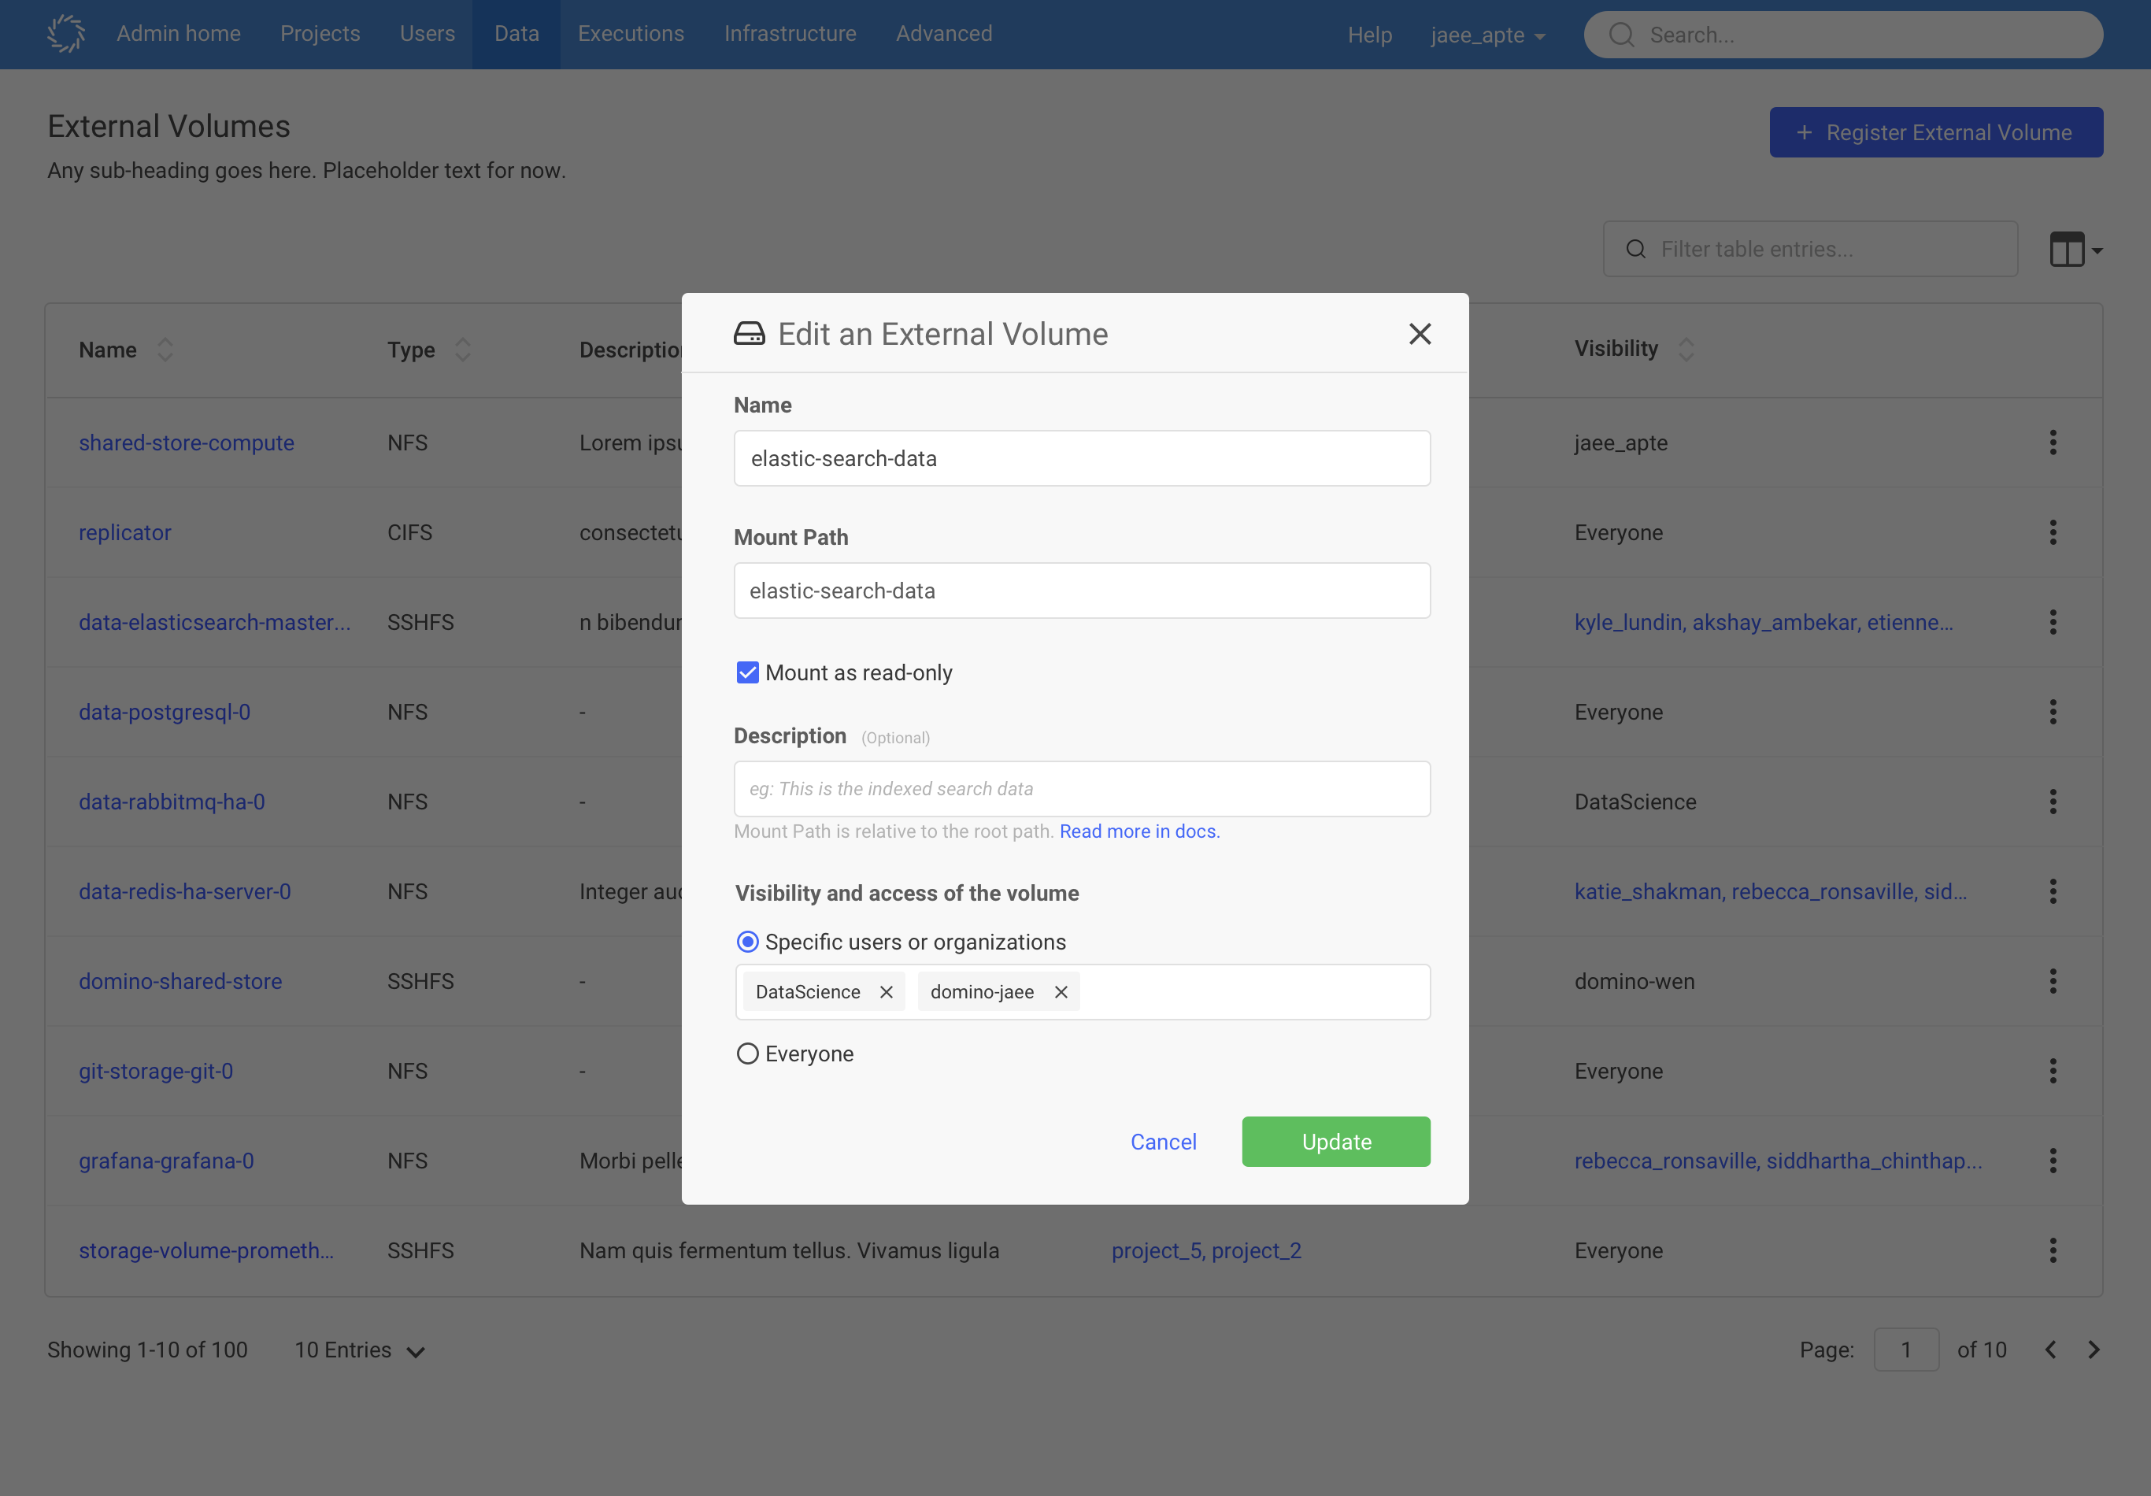Viewport: 2151px width, 1496px height.
Task: Open row menu for data-postgresql-0
Action: point(2053,712)
